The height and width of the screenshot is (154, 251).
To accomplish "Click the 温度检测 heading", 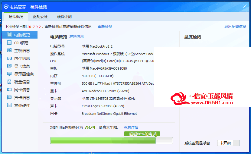I will pyautogui.click(x=193, y=37).
